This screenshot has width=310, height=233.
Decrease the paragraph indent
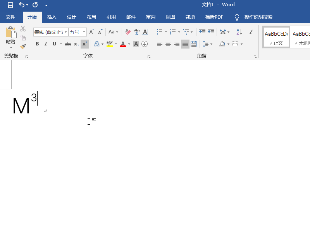coord(202,32)
